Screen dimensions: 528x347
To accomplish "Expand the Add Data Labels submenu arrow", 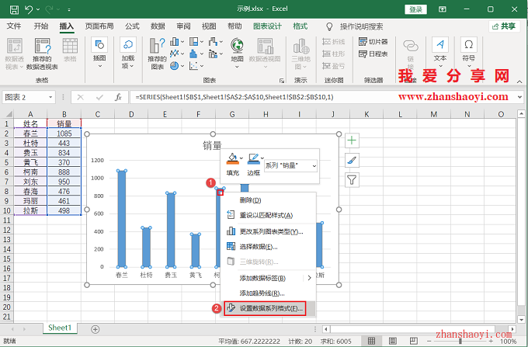I will click(x=309, y=278).
